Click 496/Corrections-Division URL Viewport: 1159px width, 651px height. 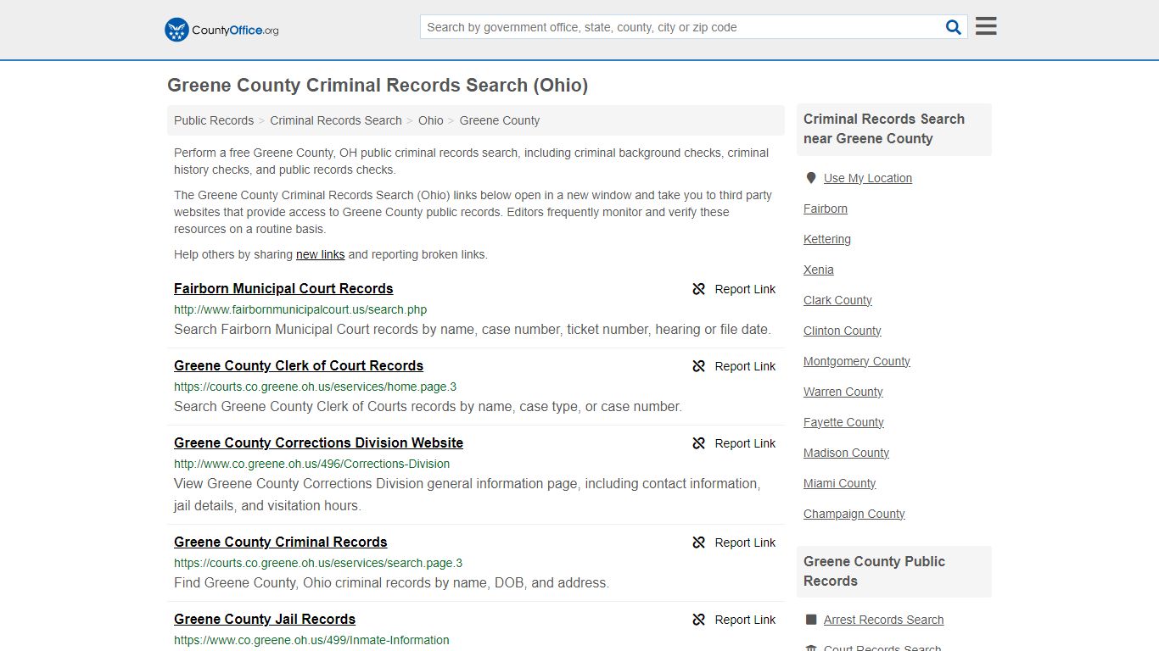tap(312, 464)
